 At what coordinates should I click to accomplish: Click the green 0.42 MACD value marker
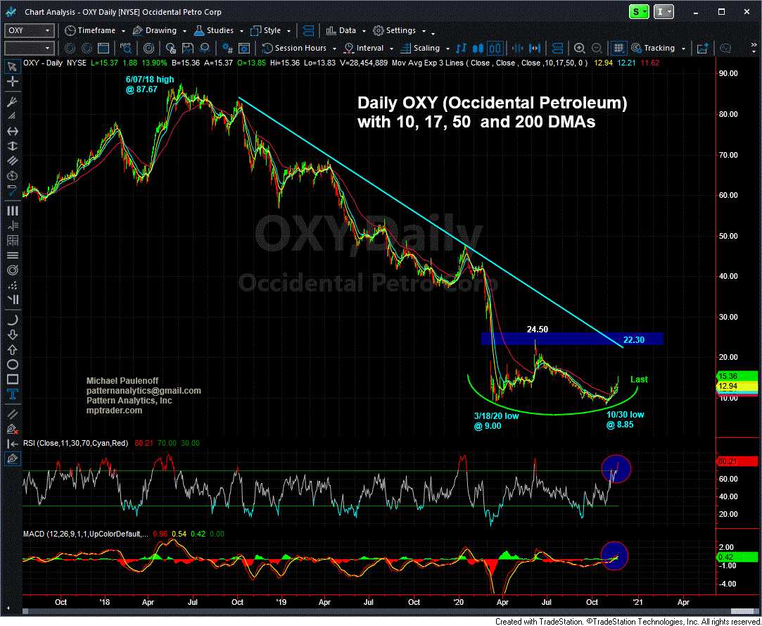(737, 557)
